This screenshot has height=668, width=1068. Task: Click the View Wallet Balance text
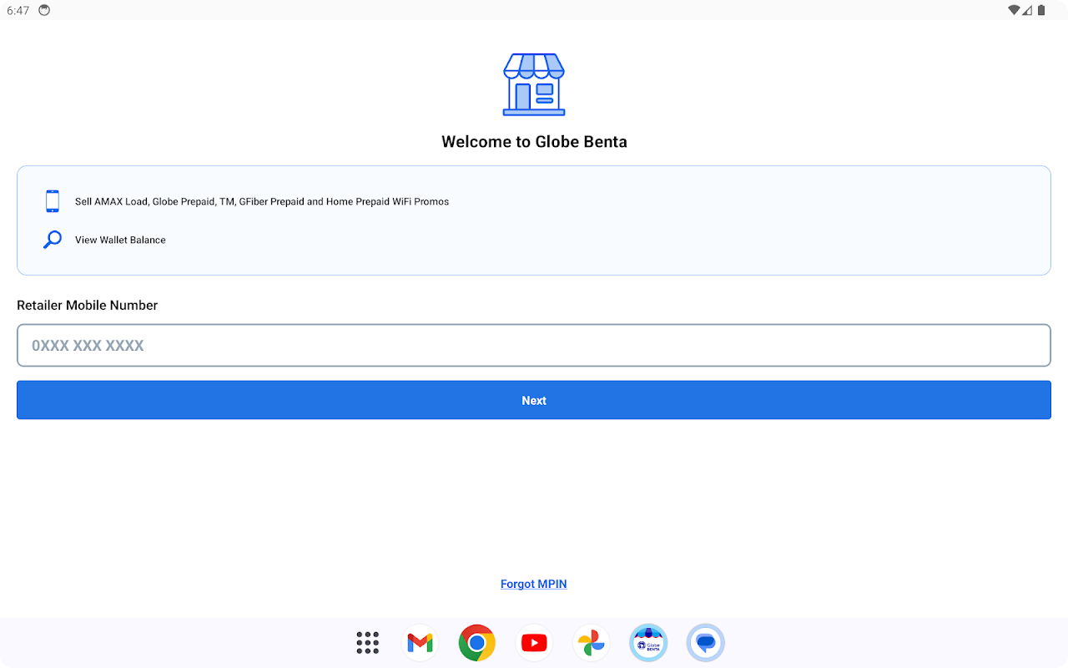[120, 240]
